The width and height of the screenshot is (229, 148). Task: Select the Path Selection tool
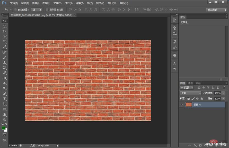5,104
